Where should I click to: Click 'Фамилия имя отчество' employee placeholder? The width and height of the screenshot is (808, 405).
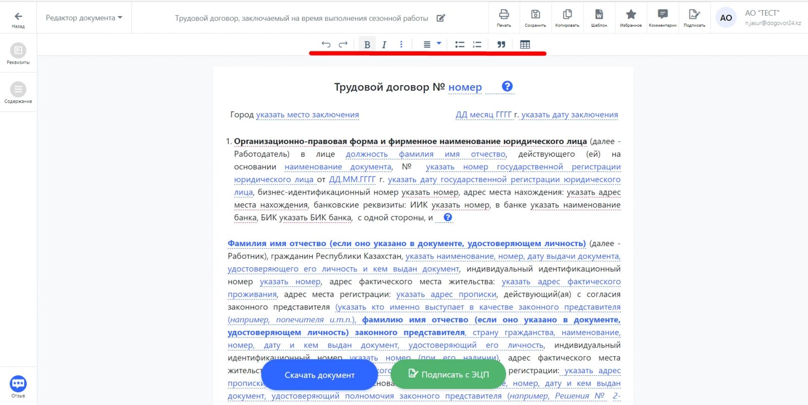tap(407, 243)
